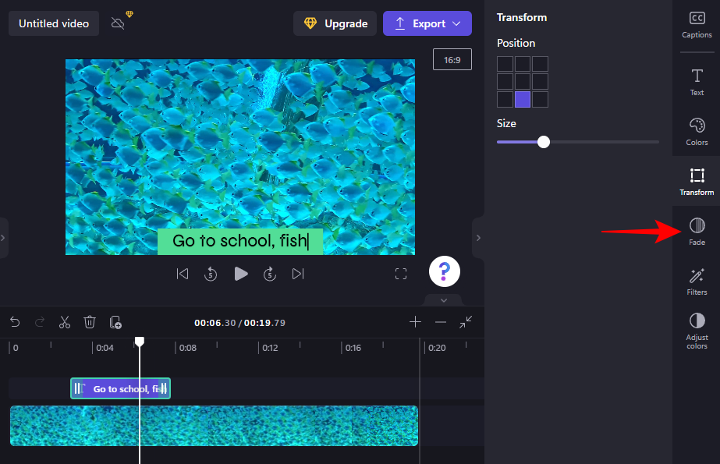Open the Filters panel
Viewport: 720px width, 464px height.
697,281
